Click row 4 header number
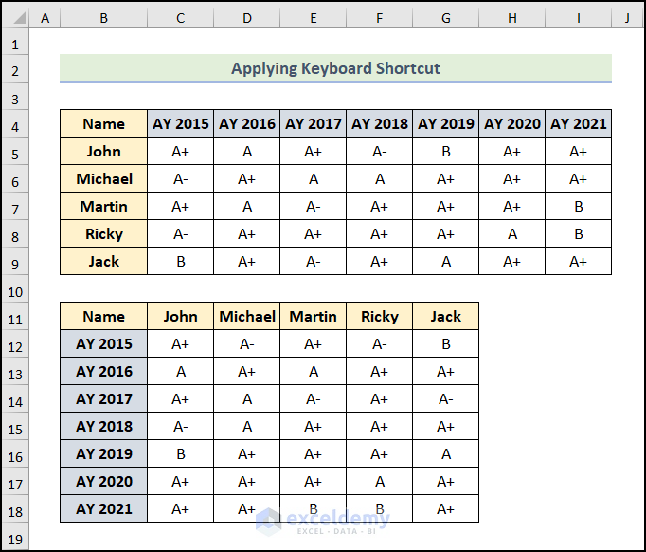Image resolution: width=646 pixels, height=552 pixels. [16, 123]
